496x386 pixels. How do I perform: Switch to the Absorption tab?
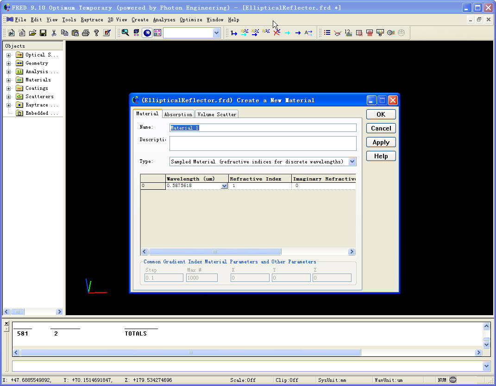click(x=178, y=114)
